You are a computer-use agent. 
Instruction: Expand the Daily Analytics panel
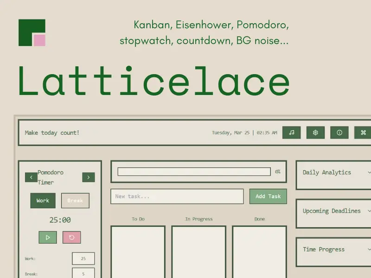pos(333,172)
